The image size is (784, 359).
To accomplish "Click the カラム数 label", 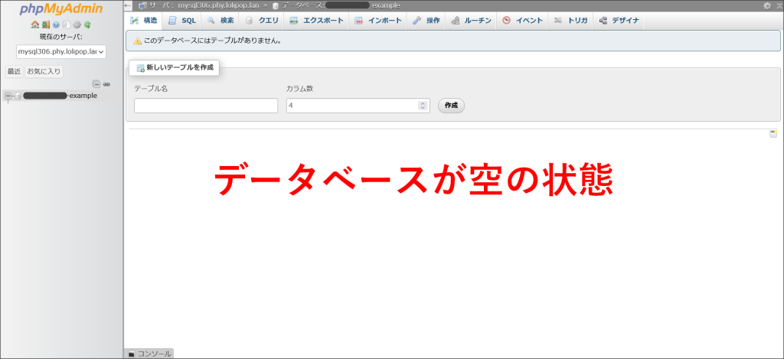I will tap(299, 89).
